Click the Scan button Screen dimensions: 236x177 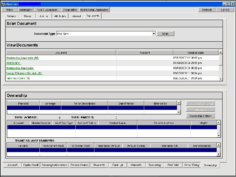pos(165,34)
